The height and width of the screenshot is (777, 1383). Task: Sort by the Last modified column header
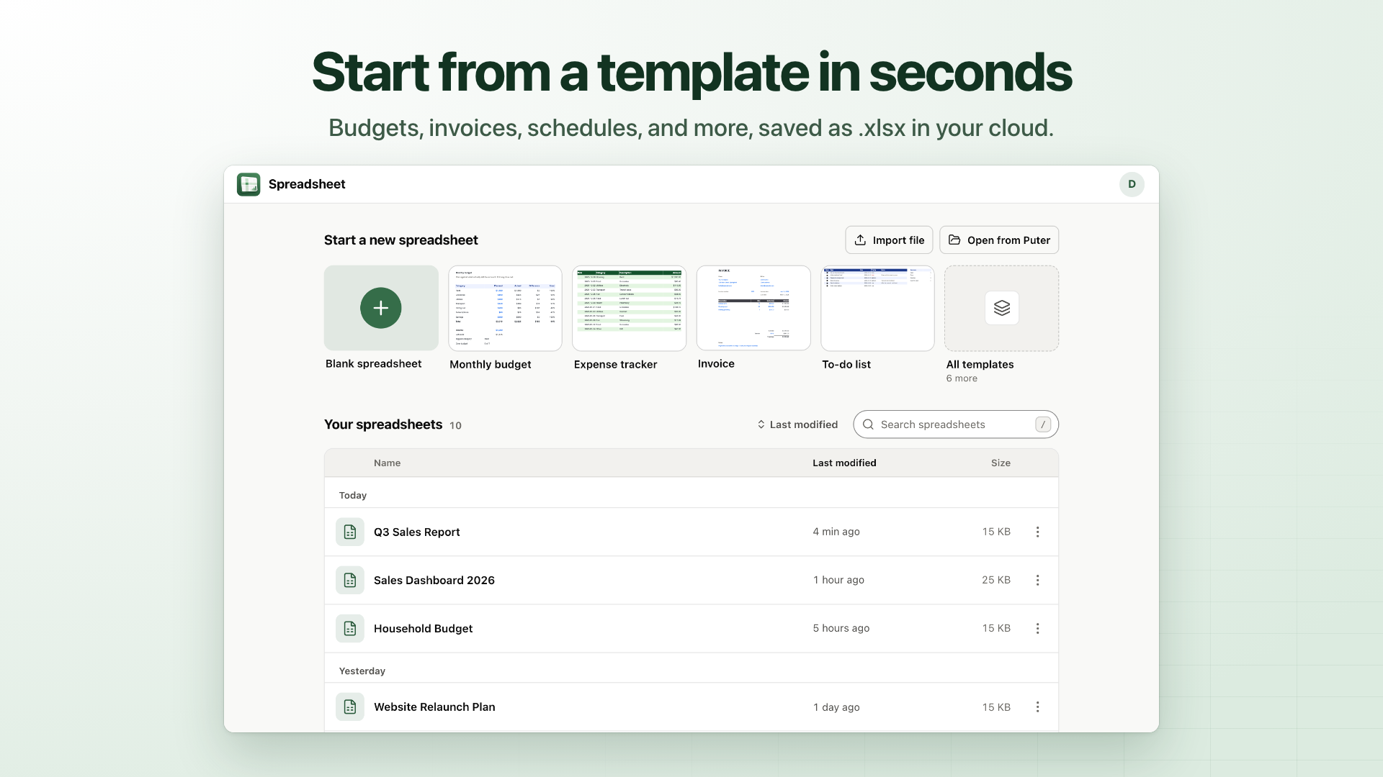pyautogui.click(x=844, y=463)
